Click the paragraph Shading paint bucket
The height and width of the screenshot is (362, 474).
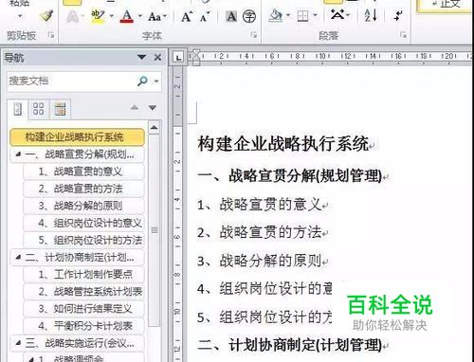(x=275, y=16)
